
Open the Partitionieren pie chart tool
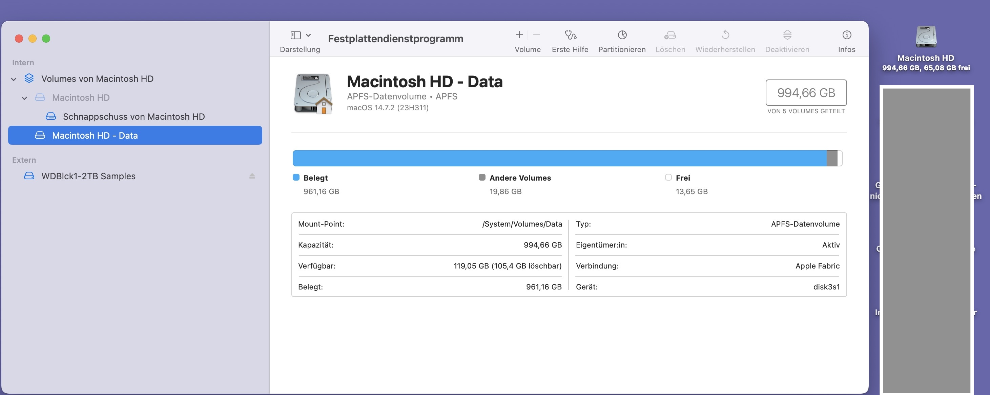click(622, 35)
